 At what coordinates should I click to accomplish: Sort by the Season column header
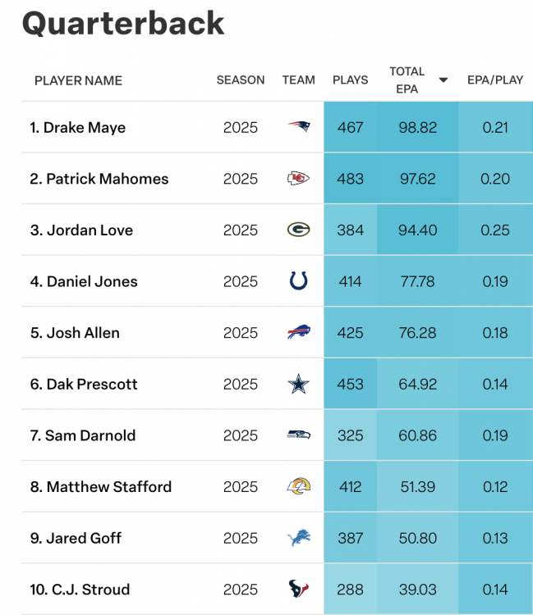(x=241, y=80)
